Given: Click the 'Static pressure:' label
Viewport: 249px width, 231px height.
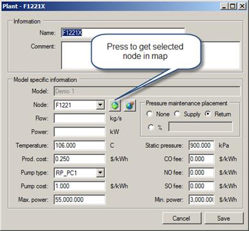Looking at the screenshot, I should (164, 146).
